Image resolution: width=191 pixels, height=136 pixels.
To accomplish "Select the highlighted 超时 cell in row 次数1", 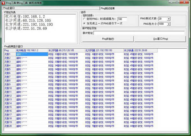I will pyautogui.click(x=32, y=54).
